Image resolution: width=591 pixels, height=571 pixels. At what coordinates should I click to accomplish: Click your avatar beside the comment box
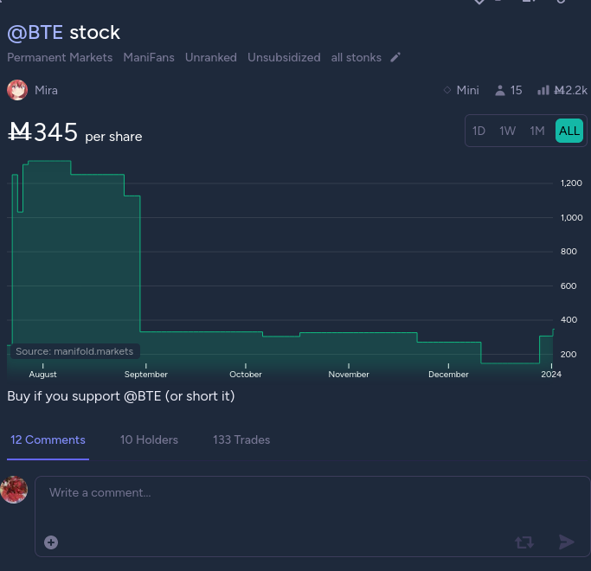point(14,490)
